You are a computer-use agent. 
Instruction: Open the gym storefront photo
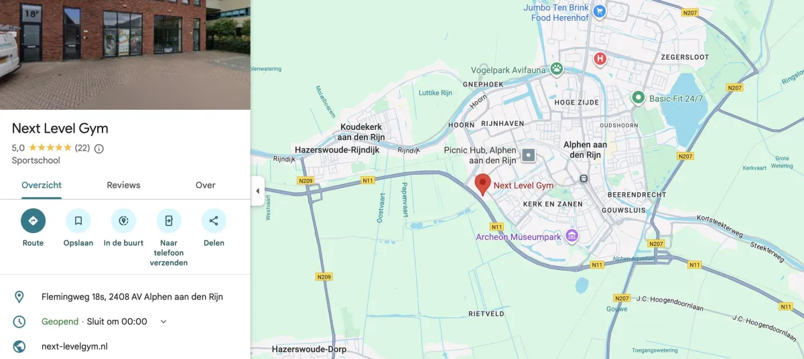(125, 54)
